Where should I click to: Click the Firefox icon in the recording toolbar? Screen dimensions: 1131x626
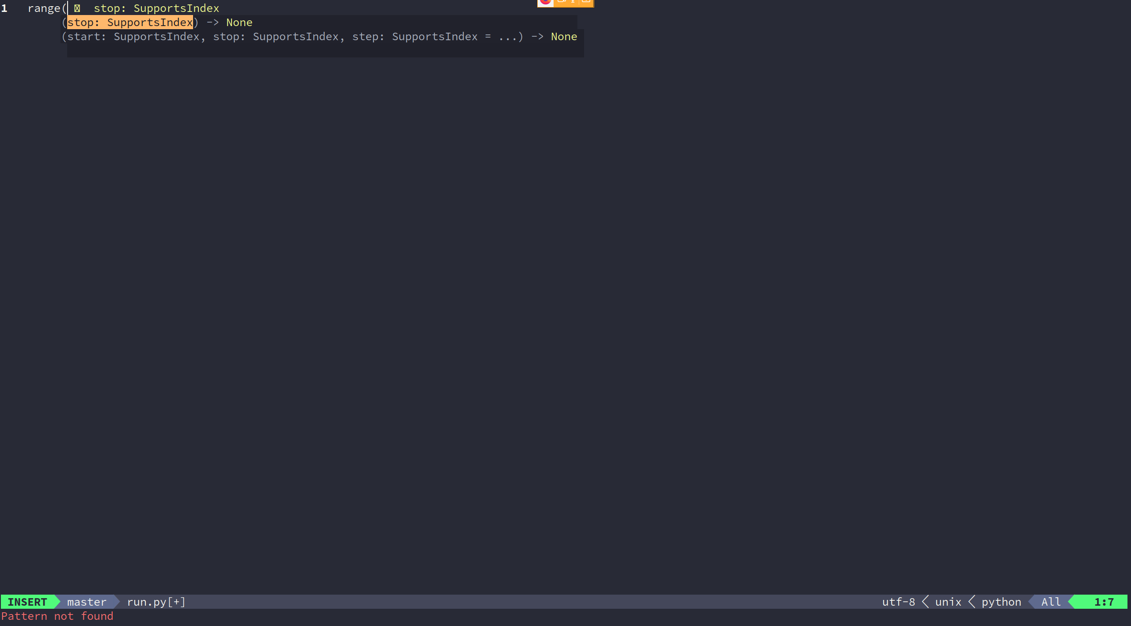pyautogui.click(x=545, y=3)
